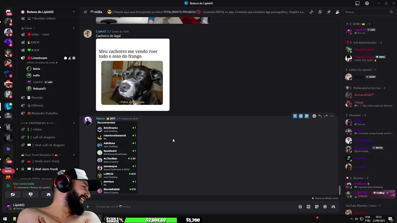Viewport: 397px width, 223px height.
Task: Start an activity in voice panel
Action: point(48,195)
